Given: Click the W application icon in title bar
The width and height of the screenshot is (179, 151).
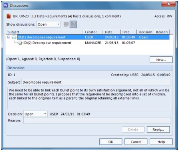Looking at the screenshot, I should [6, 5].
